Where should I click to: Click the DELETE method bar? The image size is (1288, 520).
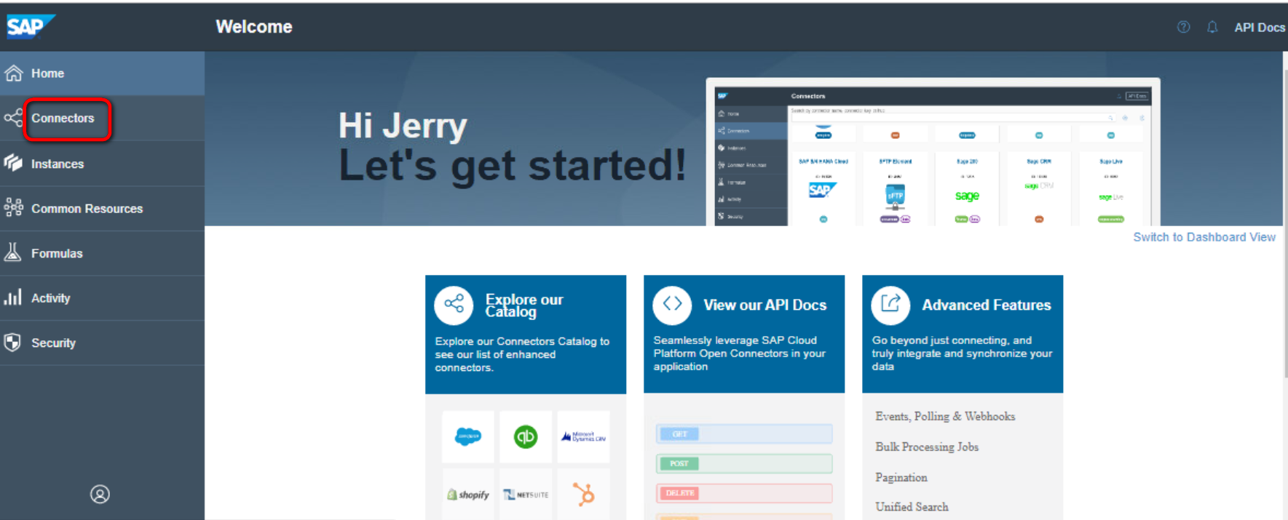tap(744, 493)
